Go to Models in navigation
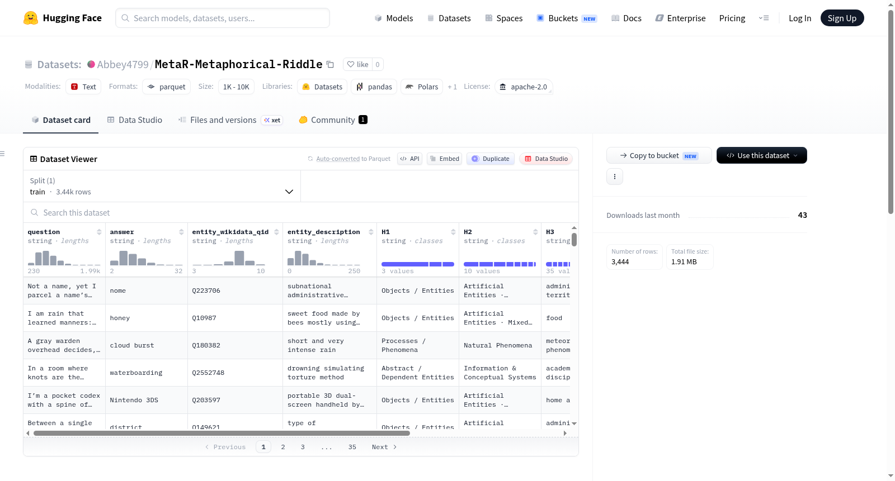Viewport: 895px width, 481px height. (394, 18)
